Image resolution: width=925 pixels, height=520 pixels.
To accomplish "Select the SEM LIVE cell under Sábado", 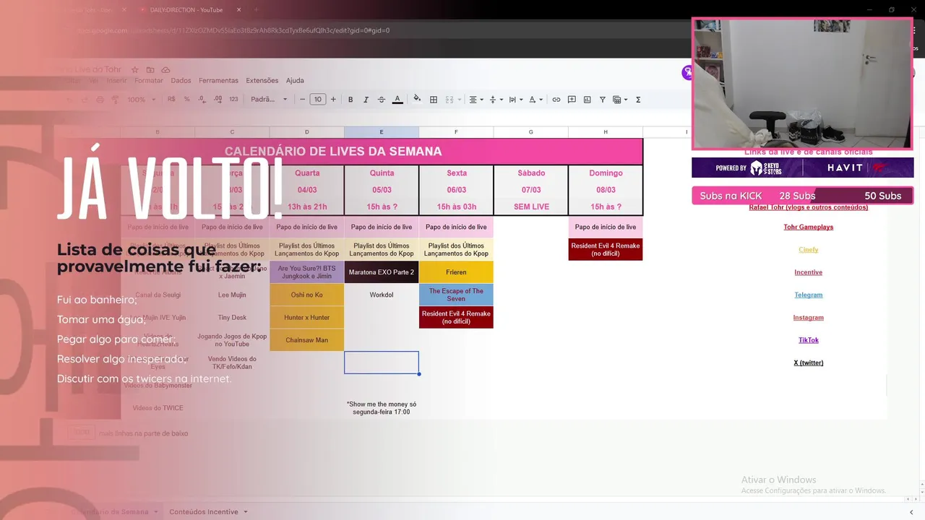I will [531, 207].
